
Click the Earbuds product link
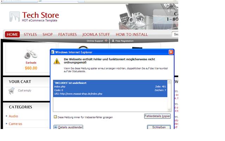[x=31, y=63]
